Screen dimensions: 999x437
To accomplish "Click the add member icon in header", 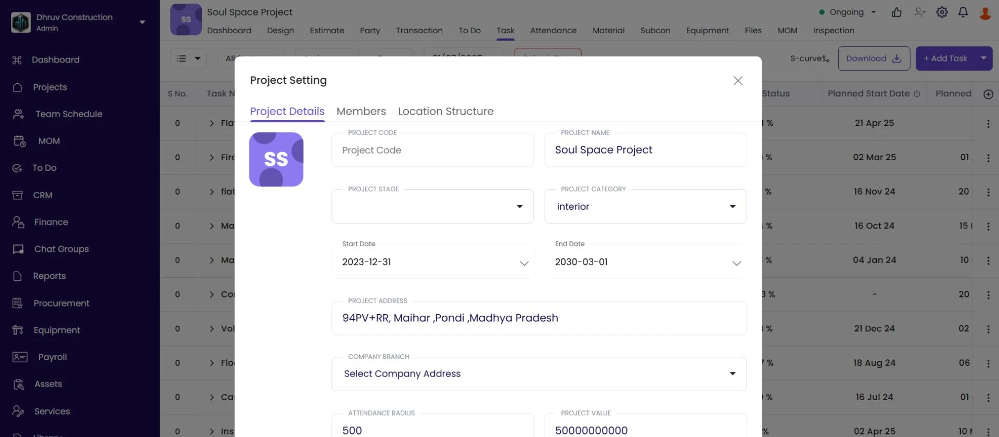I will point(920,12).
